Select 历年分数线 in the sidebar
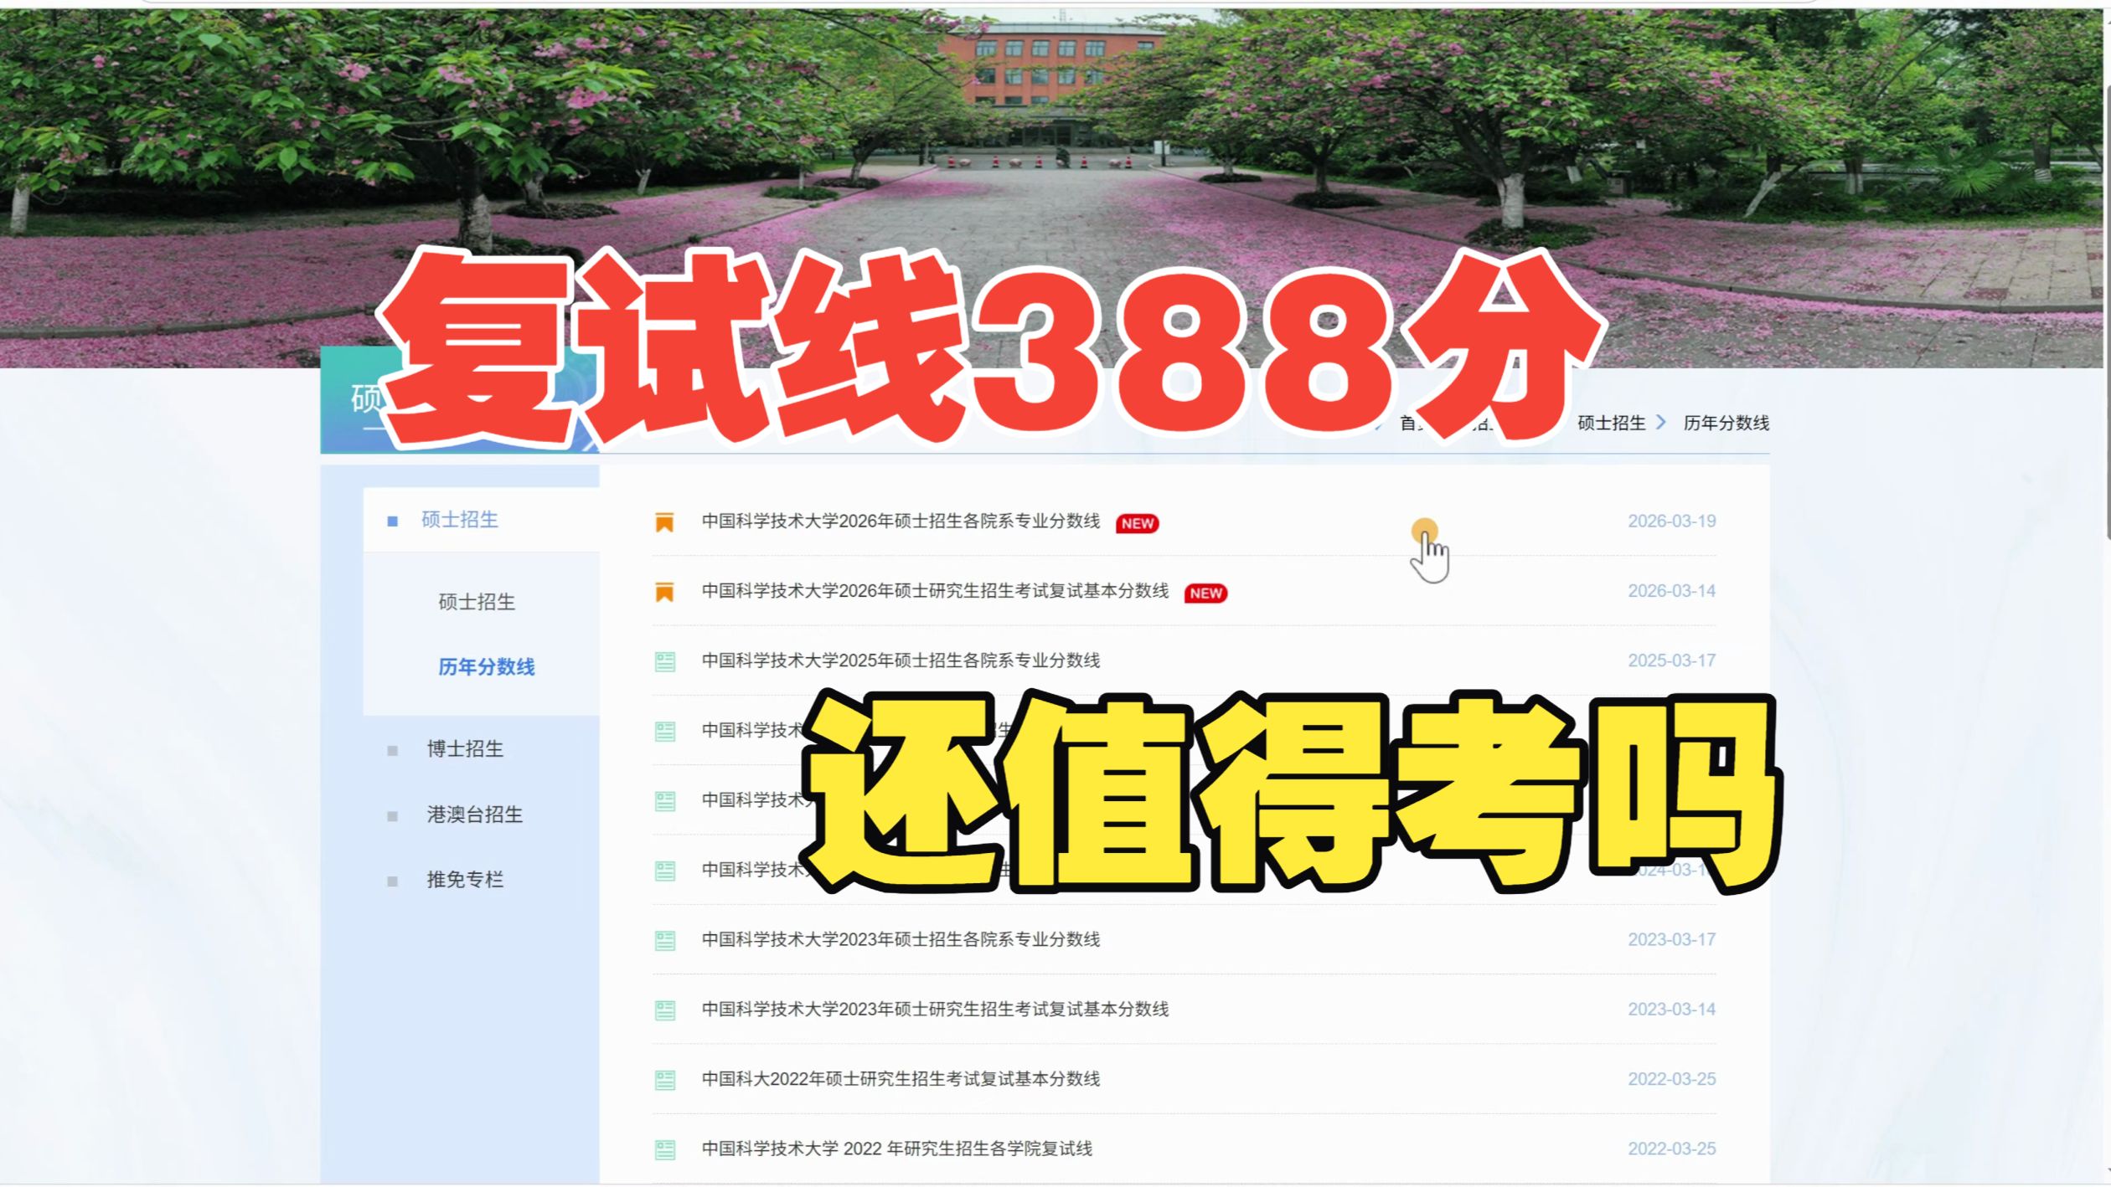The width and height of the screenshot is (2111, 1187). (x=486, y=667)
